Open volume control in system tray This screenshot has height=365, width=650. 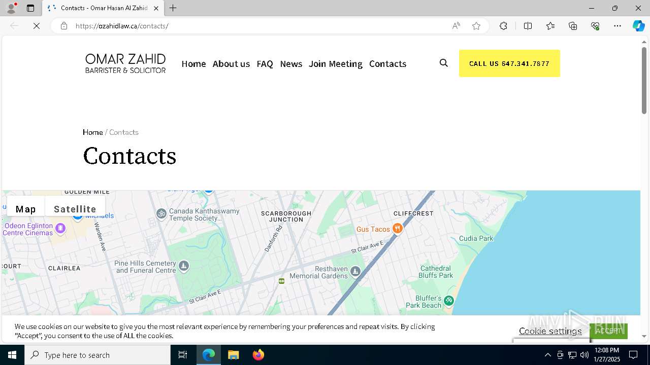tap(584, 355)
